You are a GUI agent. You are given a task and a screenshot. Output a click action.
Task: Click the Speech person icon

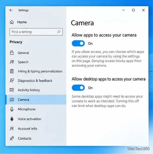pos(12,62)
